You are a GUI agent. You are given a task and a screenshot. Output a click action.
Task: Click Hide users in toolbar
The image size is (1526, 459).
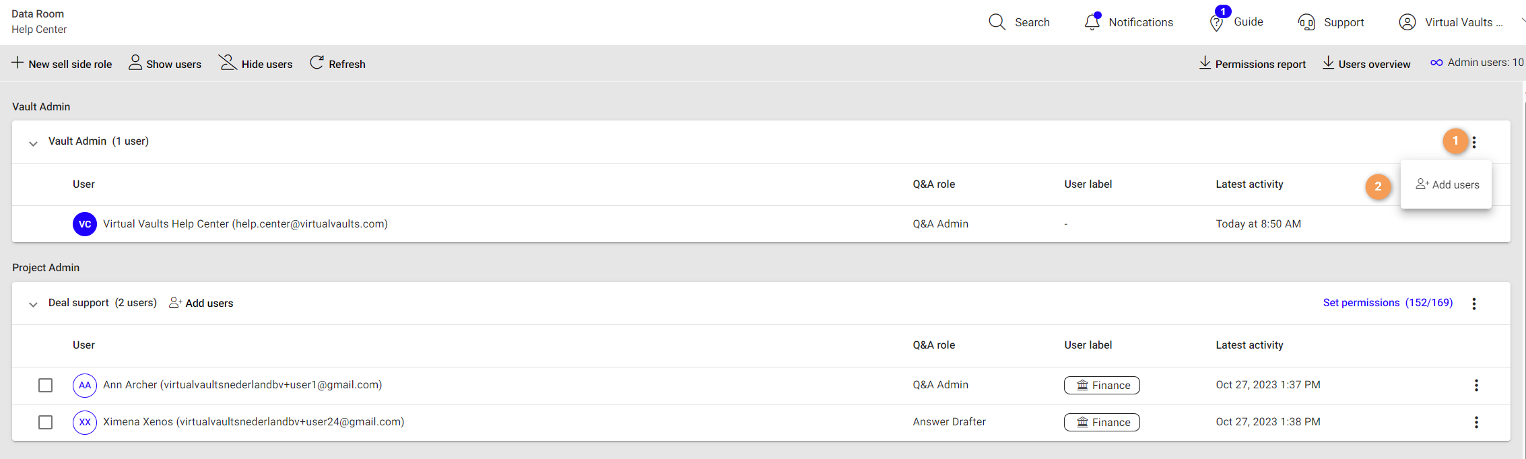[x=256, y=64]
